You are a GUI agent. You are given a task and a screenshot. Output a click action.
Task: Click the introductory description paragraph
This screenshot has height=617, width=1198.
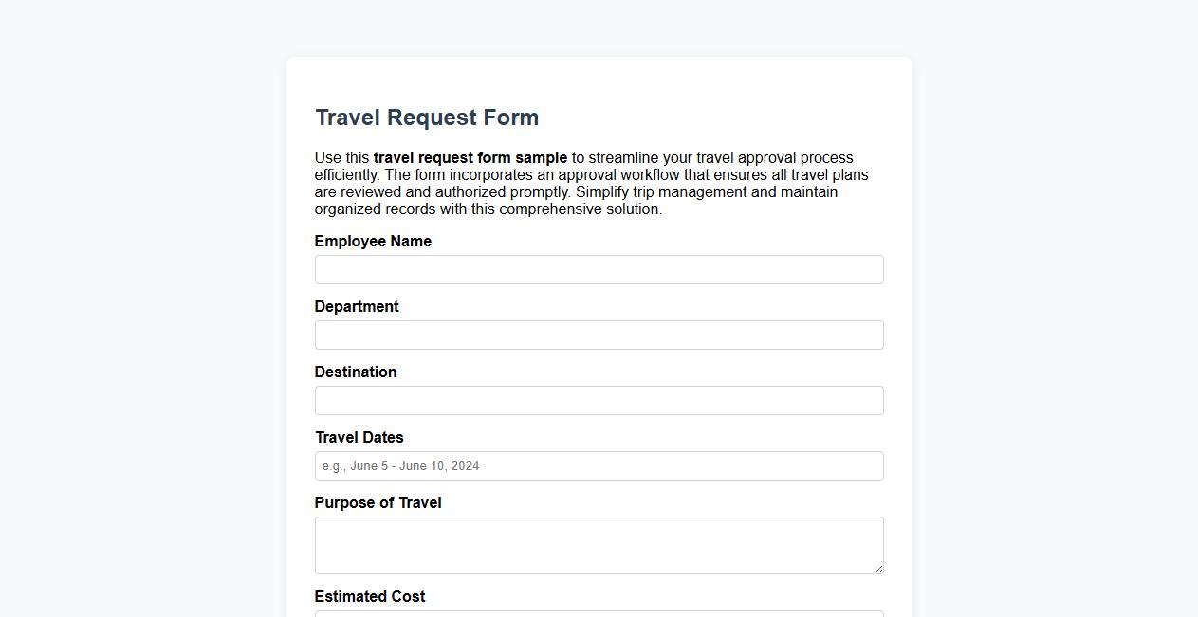(x=591, y=183)
